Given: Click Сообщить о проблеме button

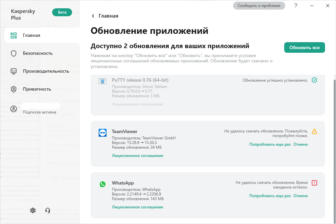Looking at the screenshot, I should click(x=259, y=6).
